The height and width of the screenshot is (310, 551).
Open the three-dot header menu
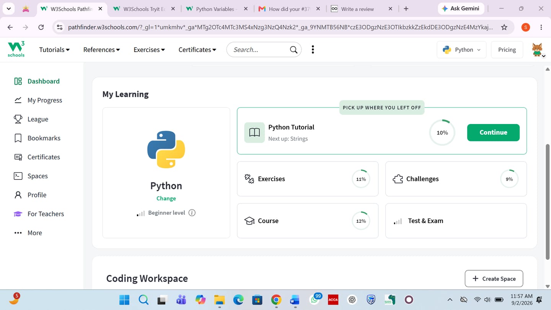[313, 49]
